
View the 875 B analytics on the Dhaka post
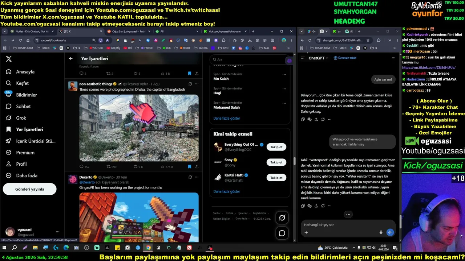click(x=167, y=167)
